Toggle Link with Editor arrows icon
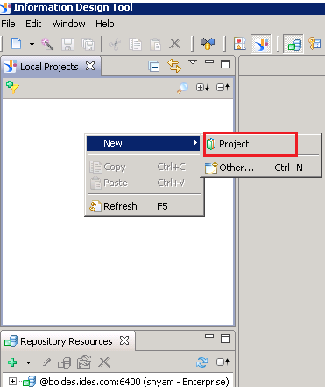The width and height of the screenshot is (325, 387). point(173,66)
